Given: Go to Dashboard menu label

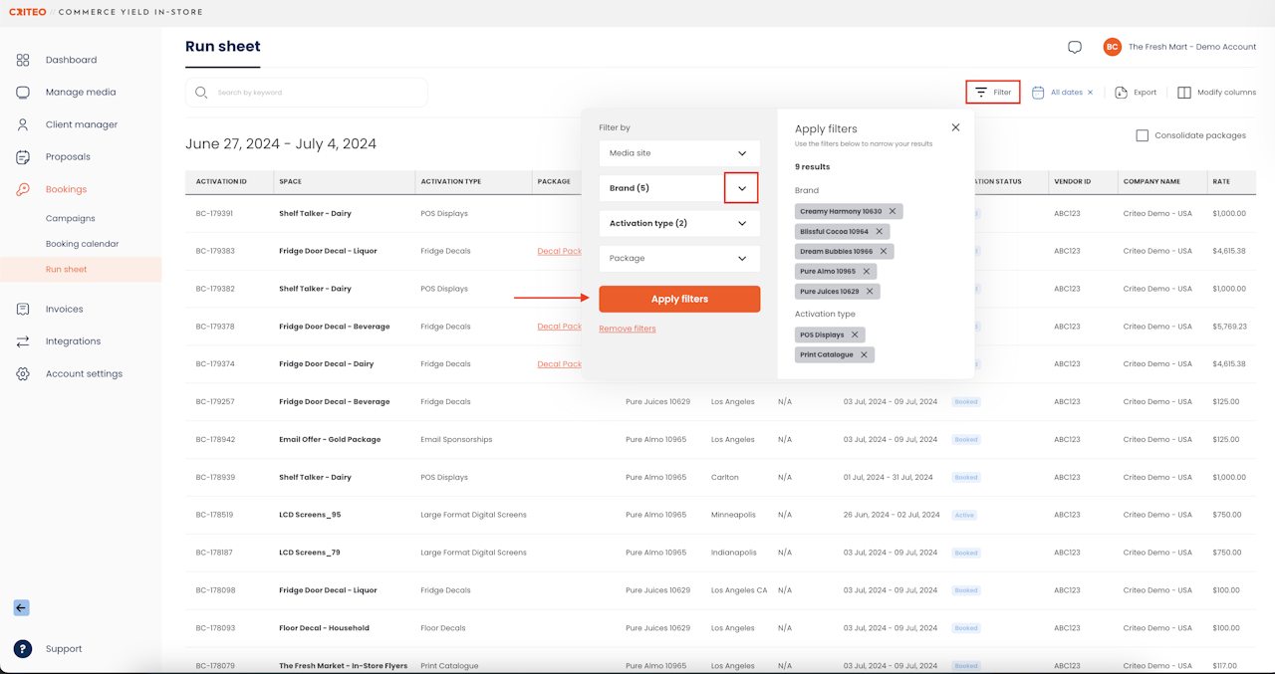Looking at the screenshot, I should tap(71, 60).
